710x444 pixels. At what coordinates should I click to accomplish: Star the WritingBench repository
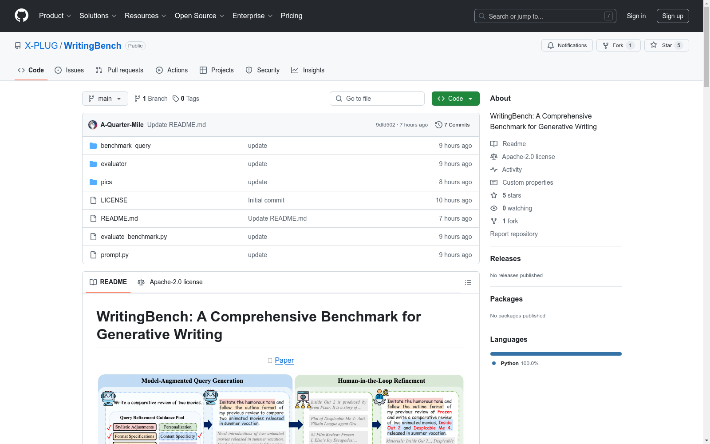tap(666, 45)
